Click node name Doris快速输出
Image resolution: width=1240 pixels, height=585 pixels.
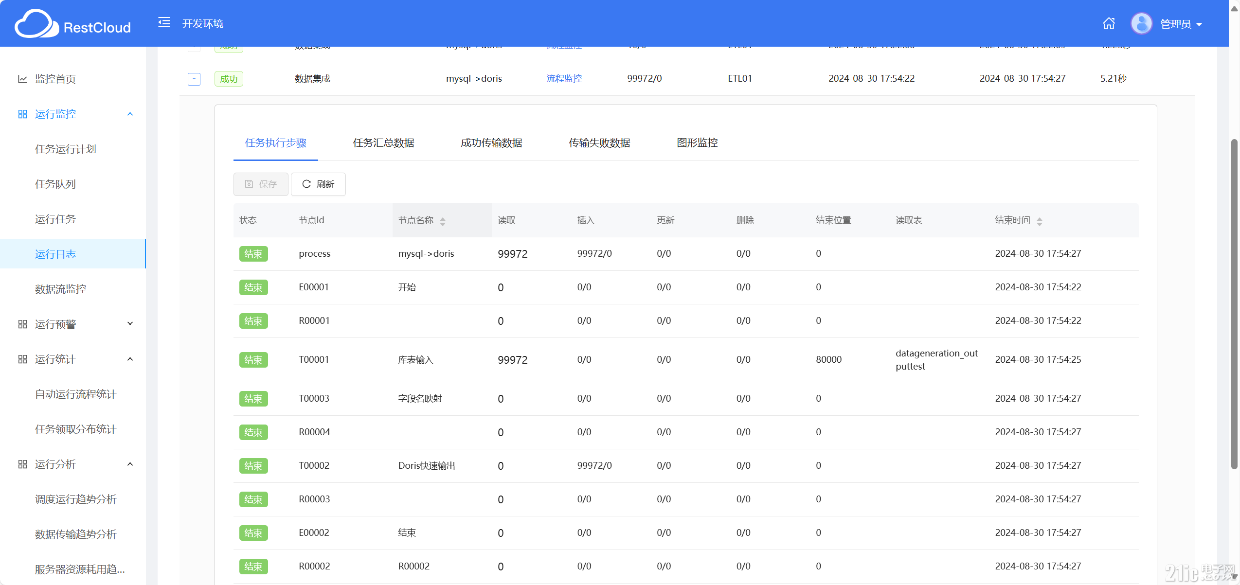pyautogui.click(x=427, y=465)
